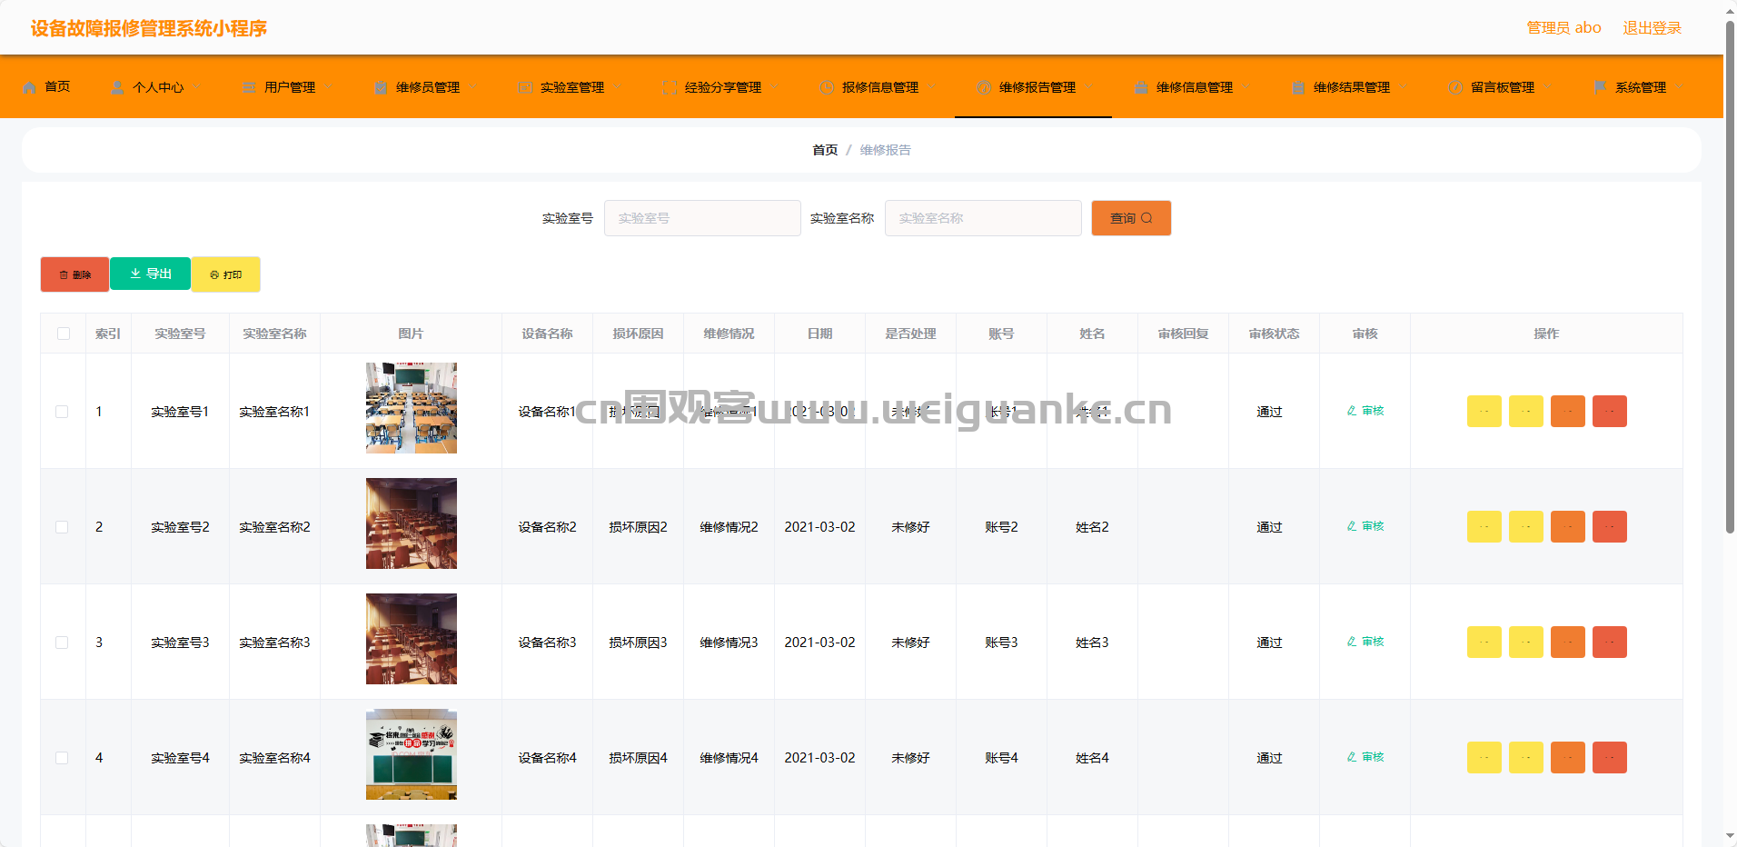
Task: Click the 账号2 cell
Action: click(x=1001, y=527)
